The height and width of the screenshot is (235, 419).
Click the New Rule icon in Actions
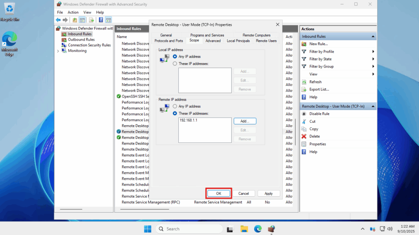tap(304, 44)
